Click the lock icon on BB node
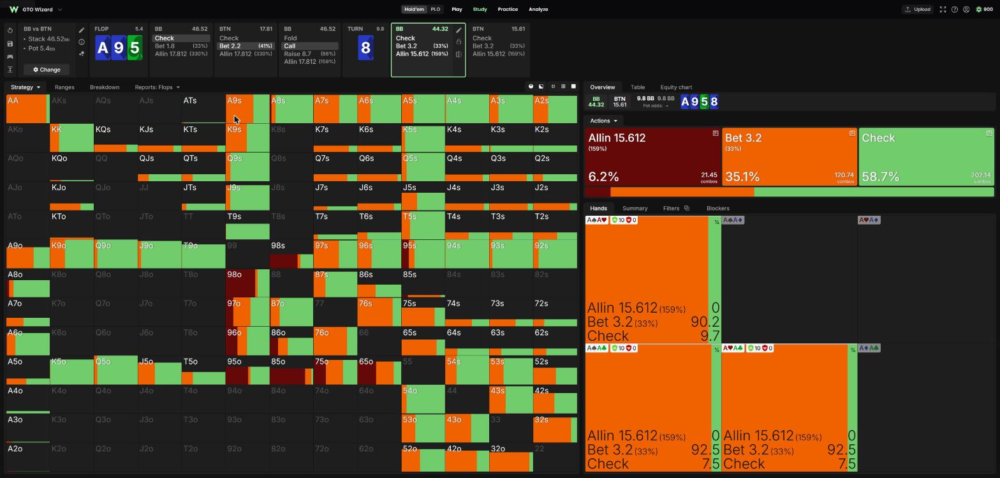 (459, 41)
